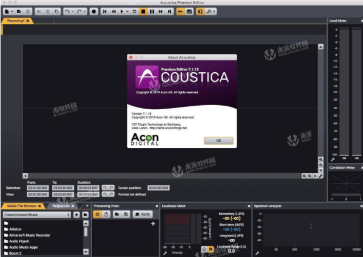Open the zoom tool dropdown arrow
Viewport: 363px width, 257px height.
click(214, 11)
